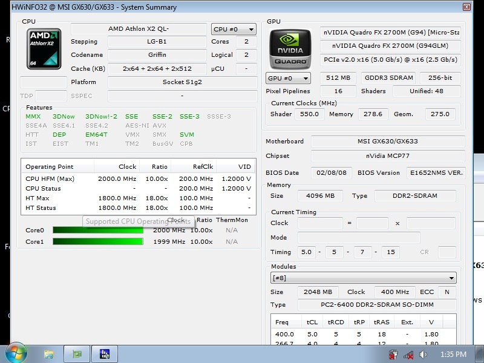Click the EM64T feature label
The image size is (484, 363).
click(x=96, y=134)
